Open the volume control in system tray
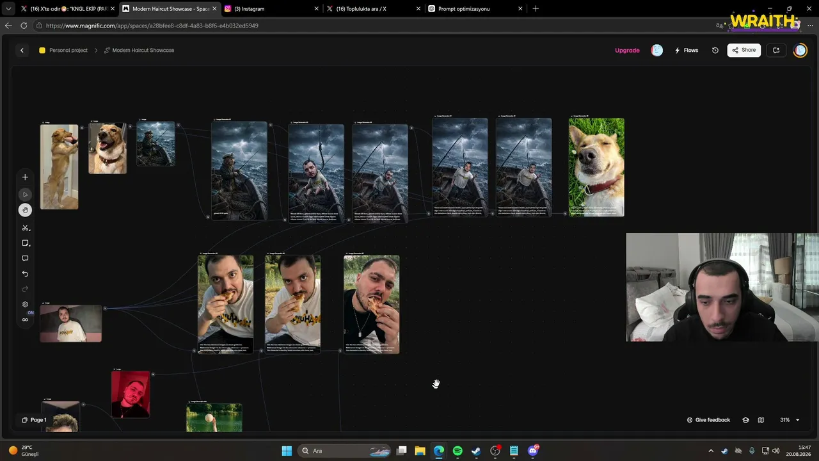The width and height of the screenshot is (819, 461). tap(776, 451)
